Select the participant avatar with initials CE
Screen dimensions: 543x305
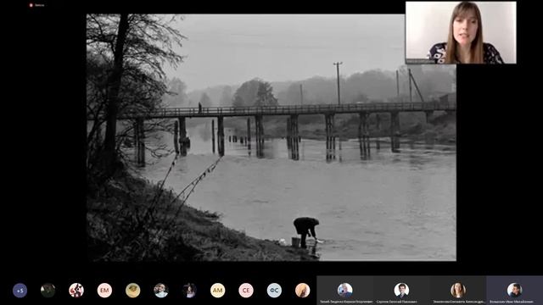pos(246,291)
